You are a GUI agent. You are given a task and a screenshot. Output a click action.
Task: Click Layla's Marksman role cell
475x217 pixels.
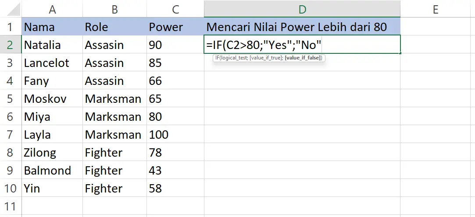coord(114,134)
